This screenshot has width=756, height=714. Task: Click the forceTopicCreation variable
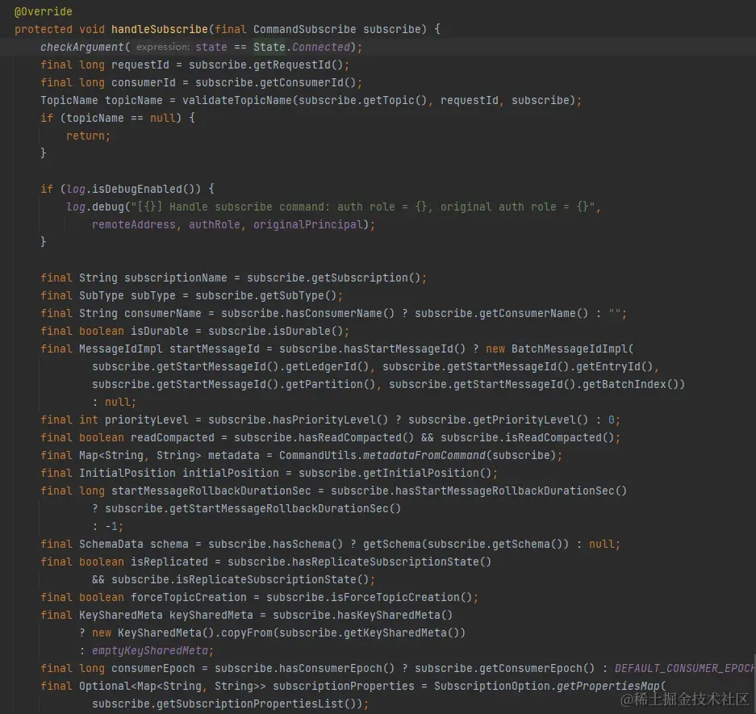tap(189, 597)
